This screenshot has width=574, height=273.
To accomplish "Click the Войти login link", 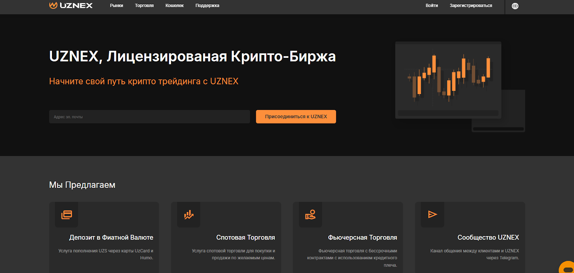I will pyautogui.click(x=432, y=5).
